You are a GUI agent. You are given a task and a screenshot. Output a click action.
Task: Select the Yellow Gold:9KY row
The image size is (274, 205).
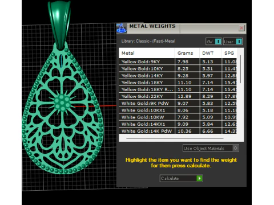tap(178, 61)
